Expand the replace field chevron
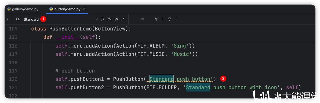This screenshot has width=320, height=103. coord(8,19)
